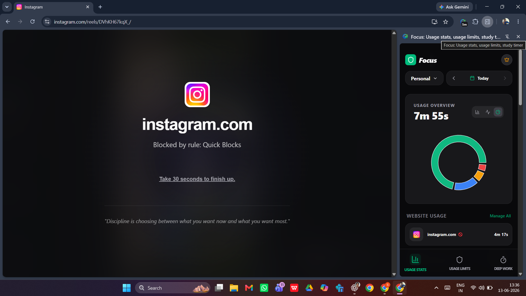Click the Instagram logo on blocked page

point(197,95)
